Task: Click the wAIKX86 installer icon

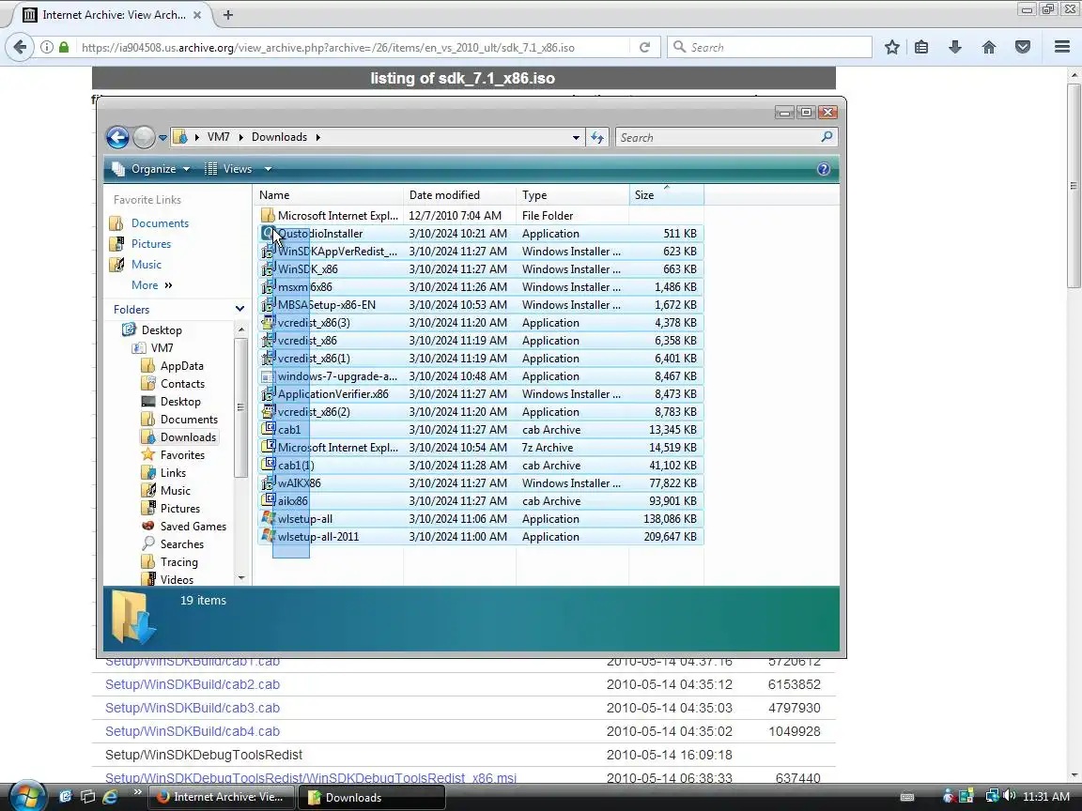Action: click(x=268, y=483)
